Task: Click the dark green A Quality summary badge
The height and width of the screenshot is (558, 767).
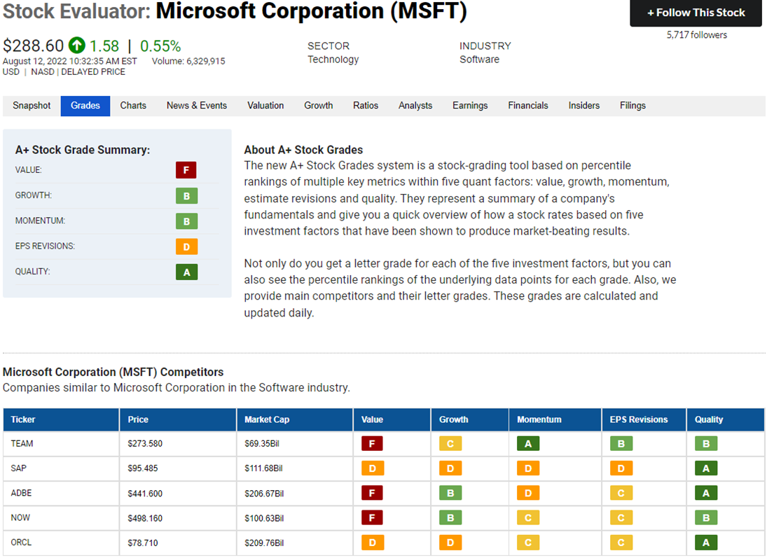Action: [186, 272]
